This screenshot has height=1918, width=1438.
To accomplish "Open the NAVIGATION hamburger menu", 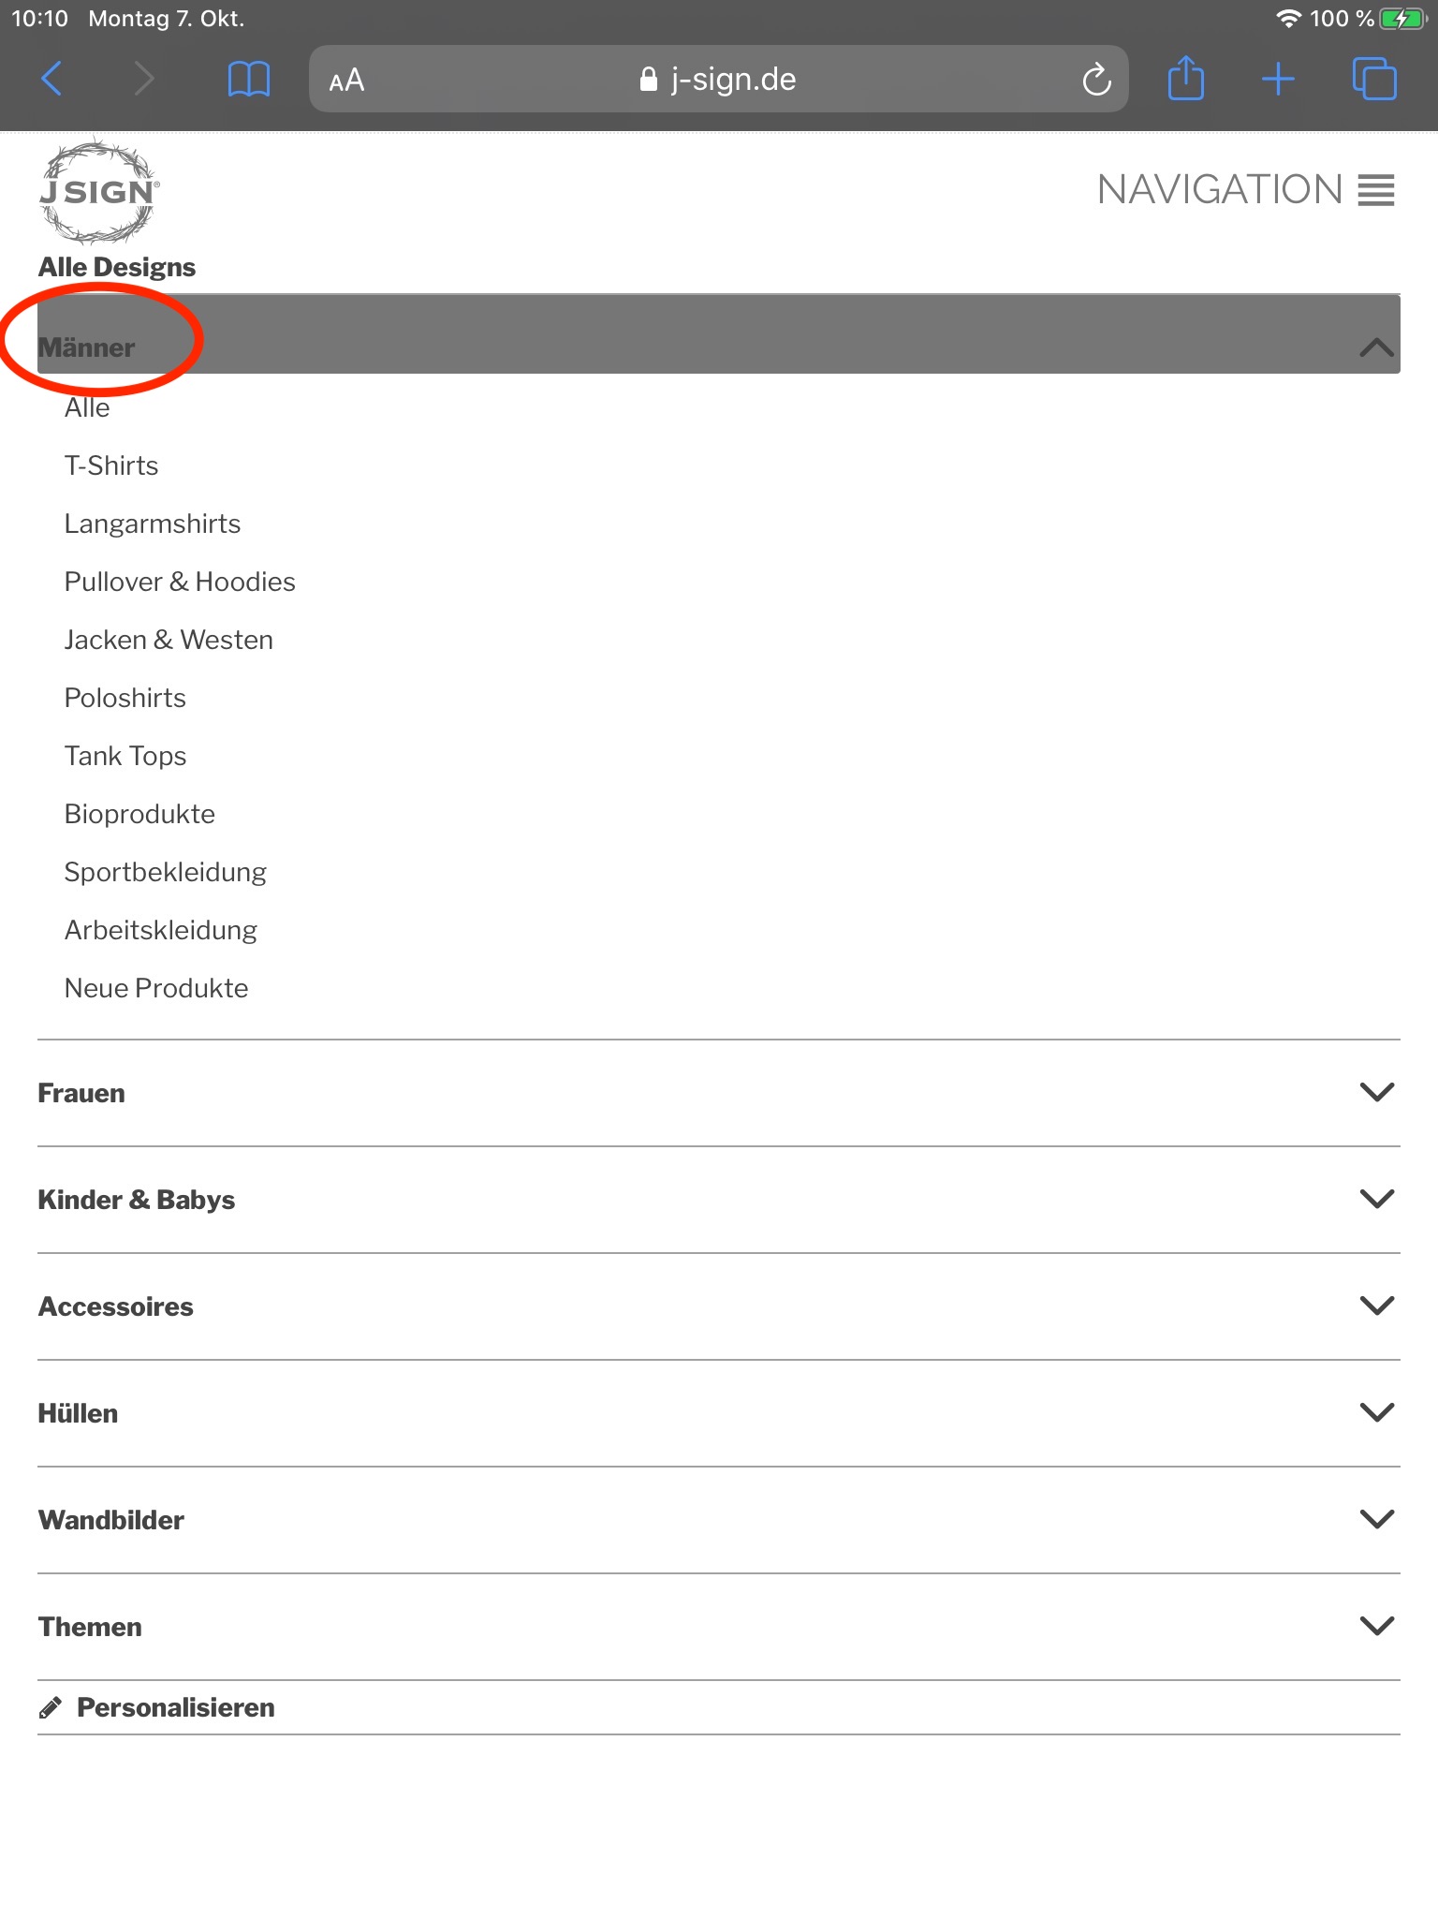I will (x=1245, y=190).
